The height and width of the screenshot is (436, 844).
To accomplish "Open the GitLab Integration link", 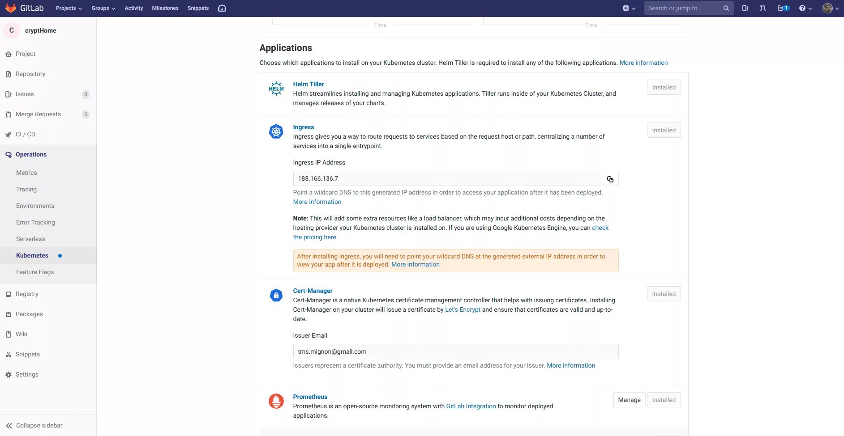I will tap(471, 406).
